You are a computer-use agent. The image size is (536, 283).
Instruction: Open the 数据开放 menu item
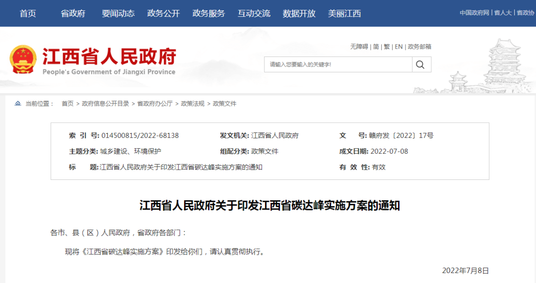coord(299,13)
